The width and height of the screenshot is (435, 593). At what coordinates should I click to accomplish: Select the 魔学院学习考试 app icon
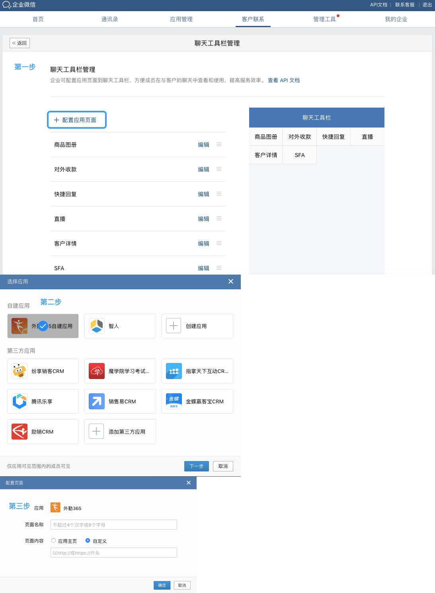[97, 371]
